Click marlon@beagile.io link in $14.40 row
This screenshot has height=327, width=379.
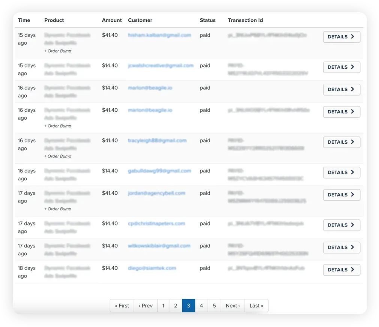tap(150, 88)
